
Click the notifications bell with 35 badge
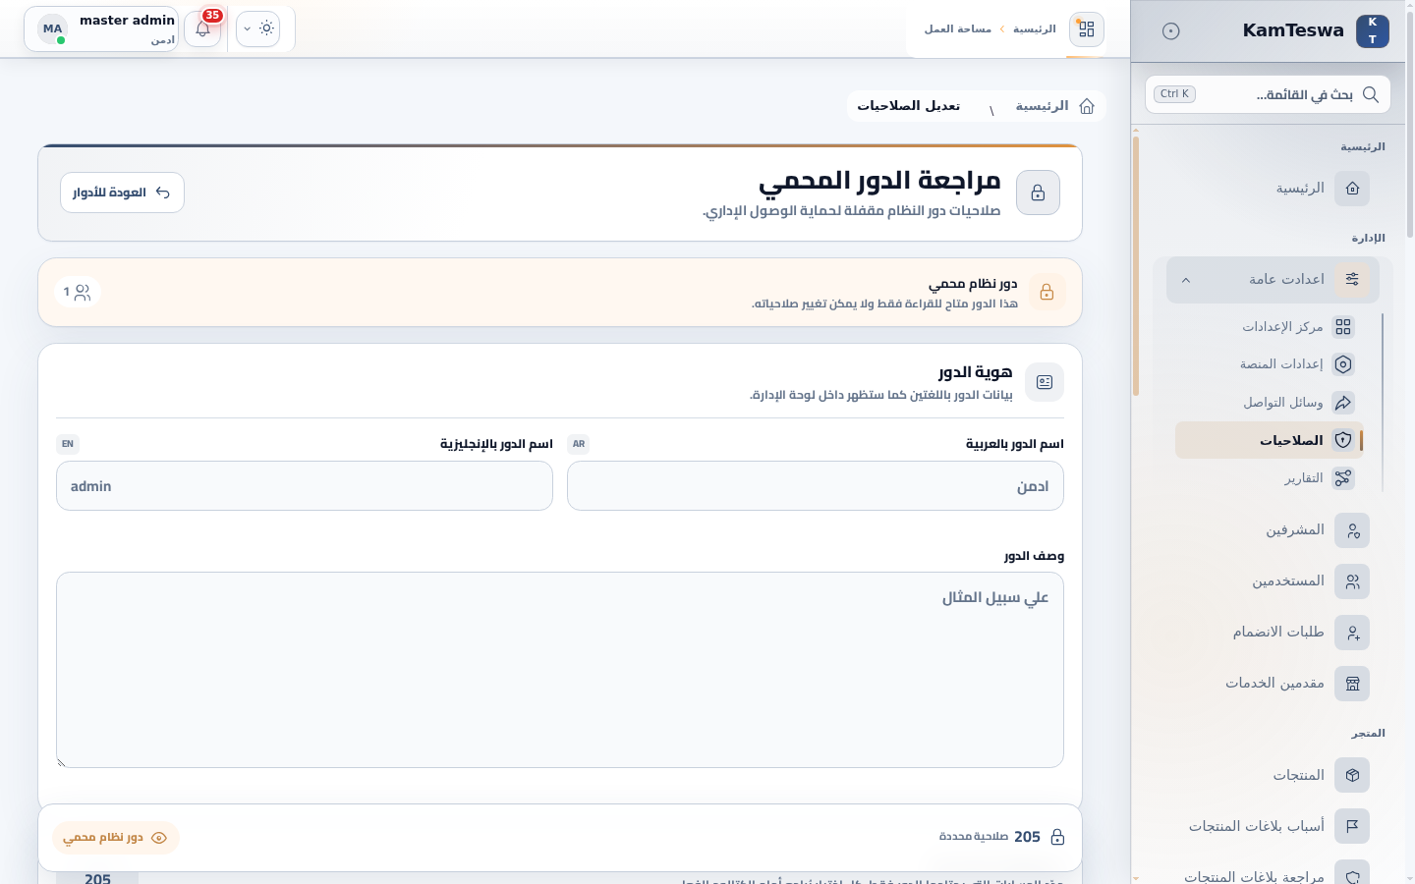(x=202, y=29)
